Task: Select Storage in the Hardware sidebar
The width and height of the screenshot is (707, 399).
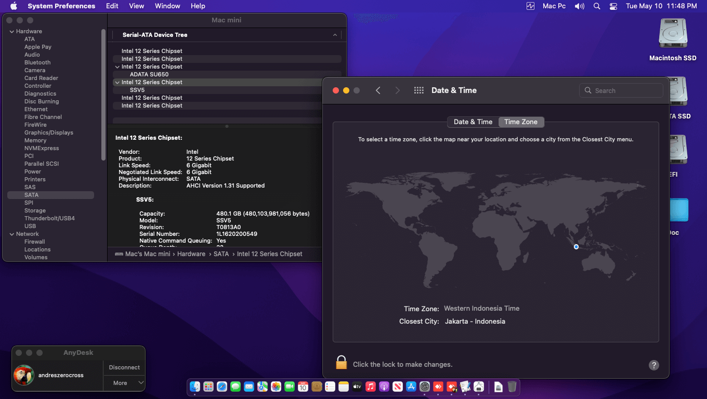Action: tap(35, 211)
